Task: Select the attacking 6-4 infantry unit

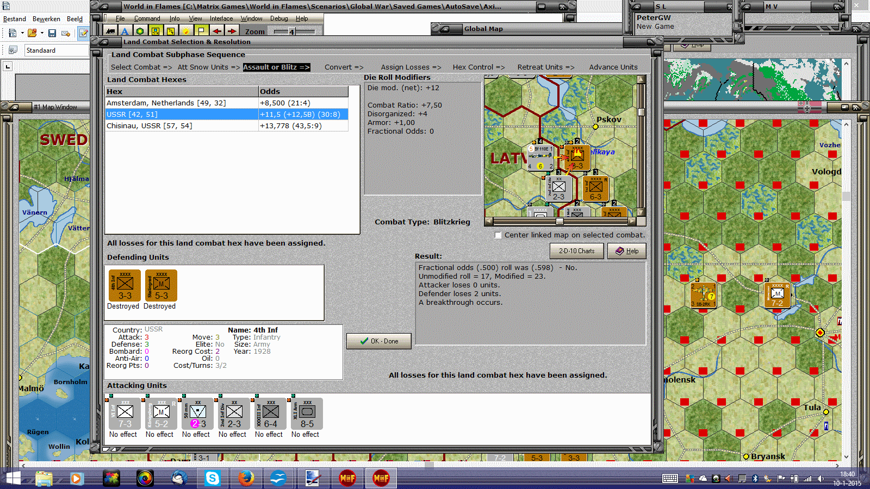Action: click(271, 414)
